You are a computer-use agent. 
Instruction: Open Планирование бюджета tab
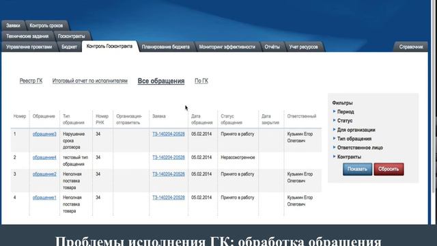point(165,47)
